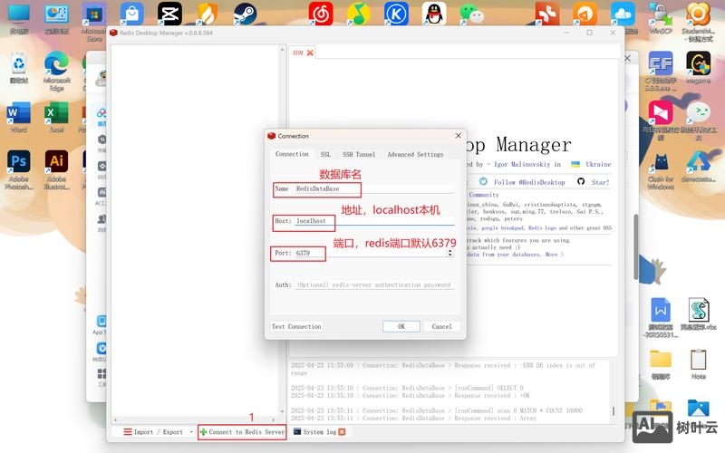Click the Auth password field
The height and width of the screenshot is (453, 725).
pyautogui.click(x=374, y=284)
